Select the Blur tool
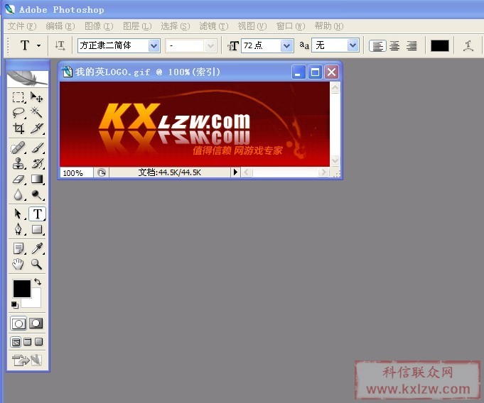Screen dimensions: 484x403 (x=18, y=194)
